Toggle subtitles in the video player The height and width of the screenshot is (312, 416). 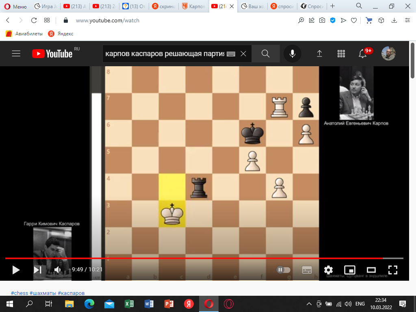[307, 270]
